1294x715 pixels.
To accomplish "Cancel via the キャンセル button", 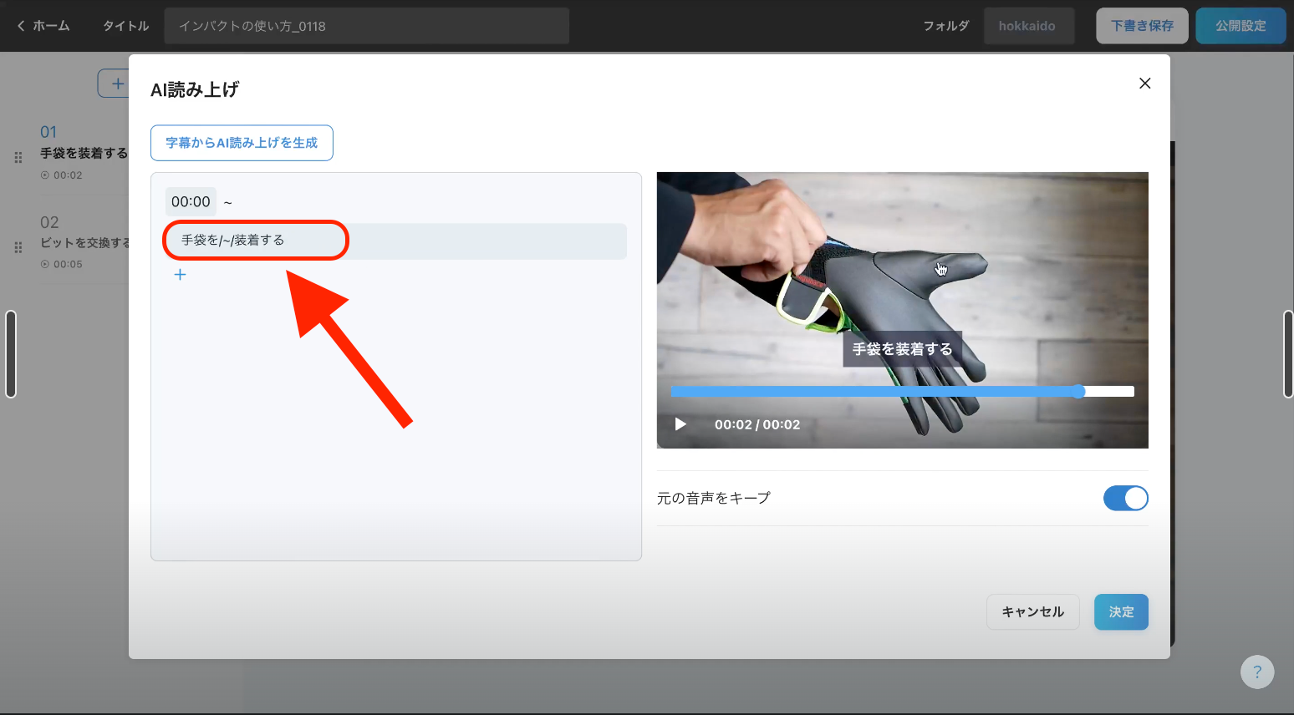I will [1033, 612].
